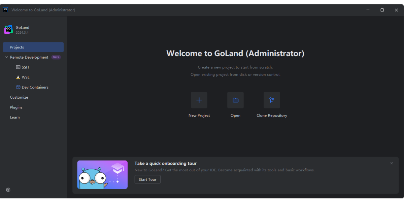This screenshot has width=404, height=202.
Task: Open Dev Containers from the sidebar
Action: (x=18, y=87)
